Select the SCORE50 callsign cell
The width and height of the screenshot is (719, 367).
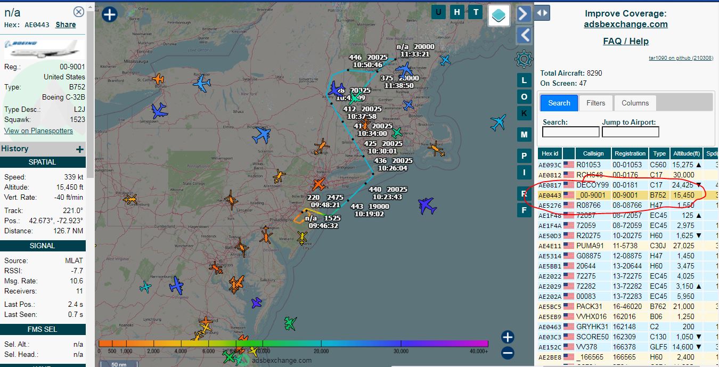pyautogui.click(x=592, y=337)
